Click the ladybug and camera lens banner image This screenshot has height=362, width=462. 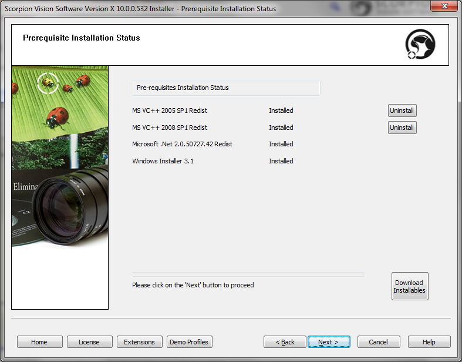coord(60,187)
